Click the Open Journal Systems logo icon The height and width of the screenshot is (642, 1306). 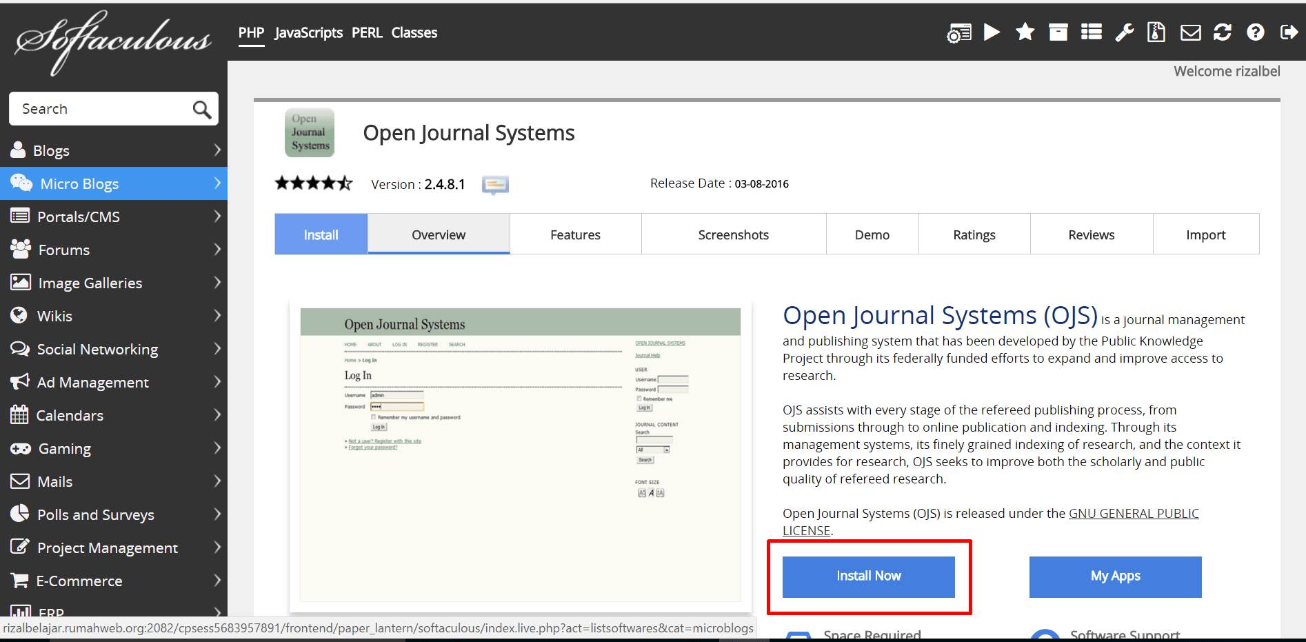point(310,132)
